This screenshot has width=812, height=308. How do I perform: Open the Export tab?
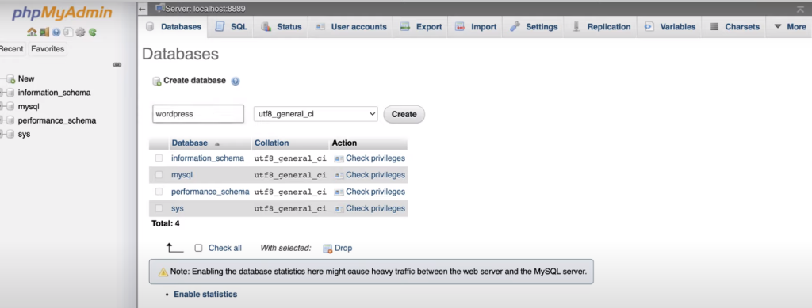click(x=421, y=27)
